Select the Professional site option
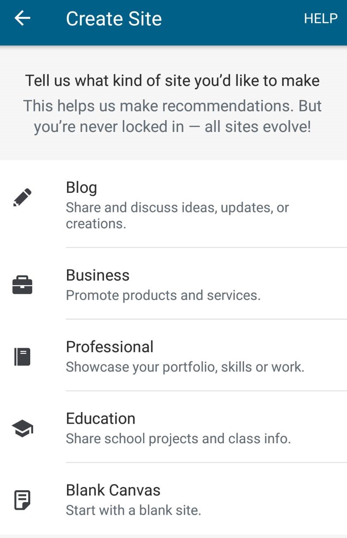Viewport: 347px width, 538px height. (110, 347)
